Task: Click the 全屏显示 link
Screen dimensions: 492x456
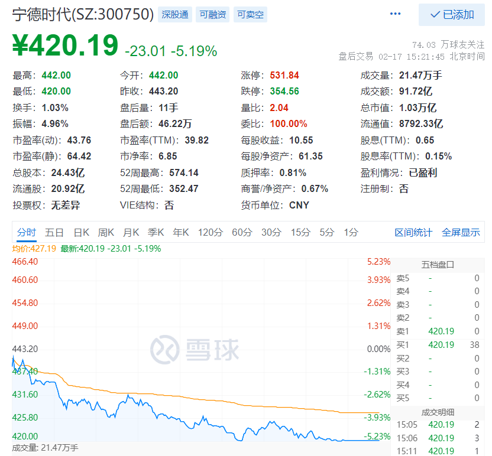Action: coord(461,233)
